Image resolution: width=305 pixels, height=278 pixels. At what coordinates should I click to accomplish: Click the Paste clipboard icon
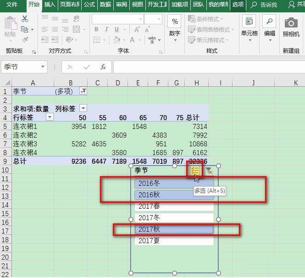tap(11, 24)
